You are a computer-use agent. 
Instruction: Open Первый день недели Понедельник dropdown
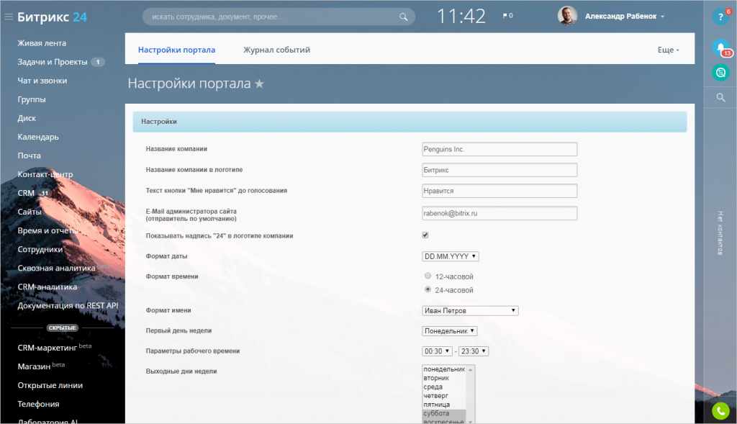[x=449, y=331]
